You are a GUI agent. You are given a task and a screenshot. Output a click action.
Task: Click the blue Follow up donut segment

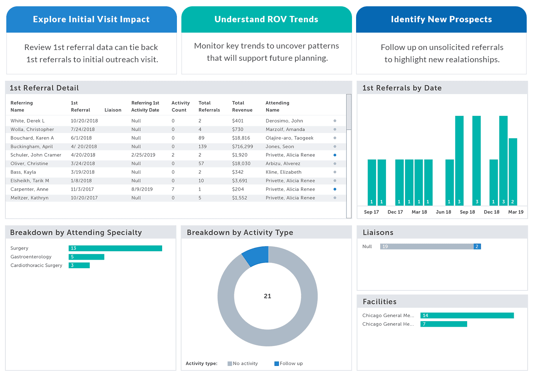click(x=256, y=256)
